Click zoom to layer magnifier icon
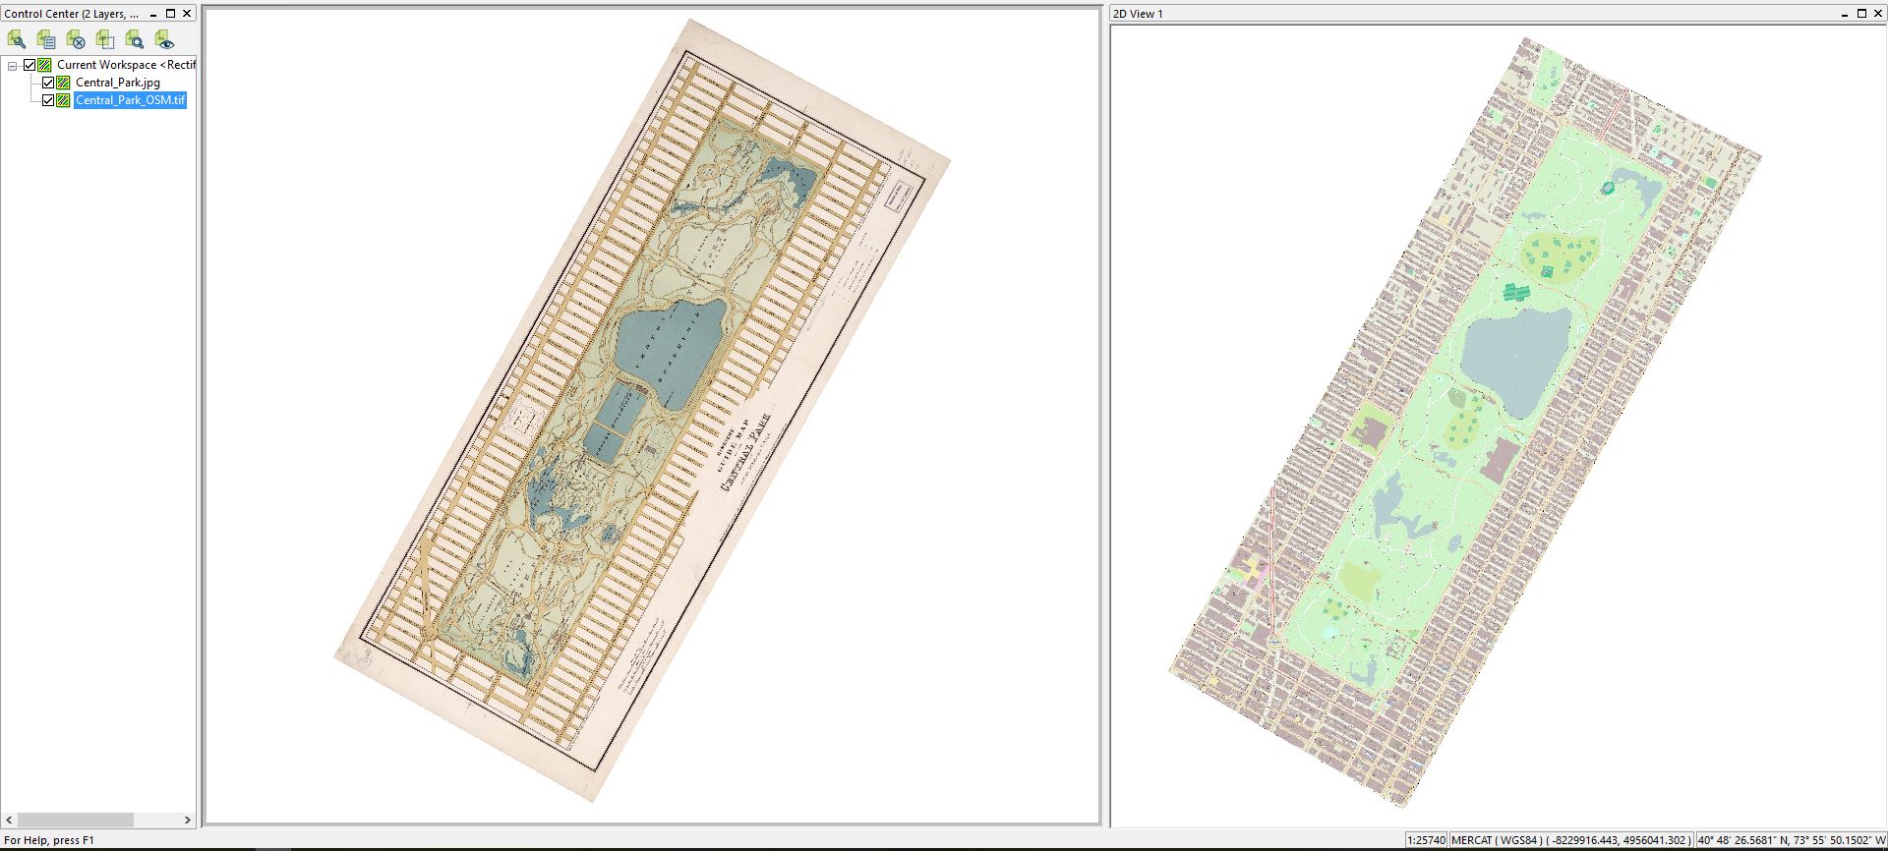Image resolution: width=1888 pixels, height=851 pixels. point(135,39)
